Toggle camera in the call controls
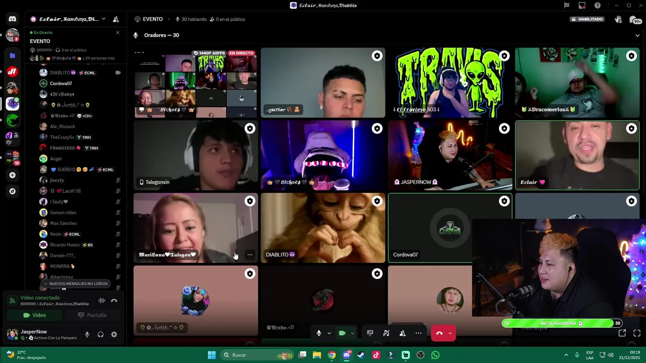The height and width of the screenshot is (363, 646). click(342, 333)
